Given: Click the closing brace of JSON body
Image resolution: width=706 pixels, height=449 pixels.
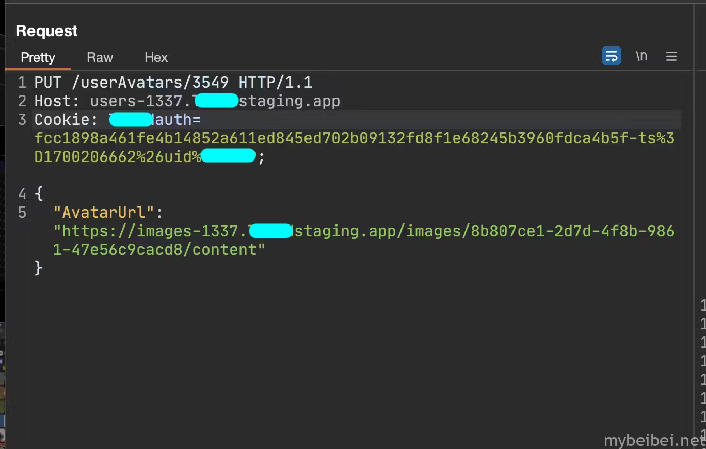Looking at the screenshot, I should point(39,268).
